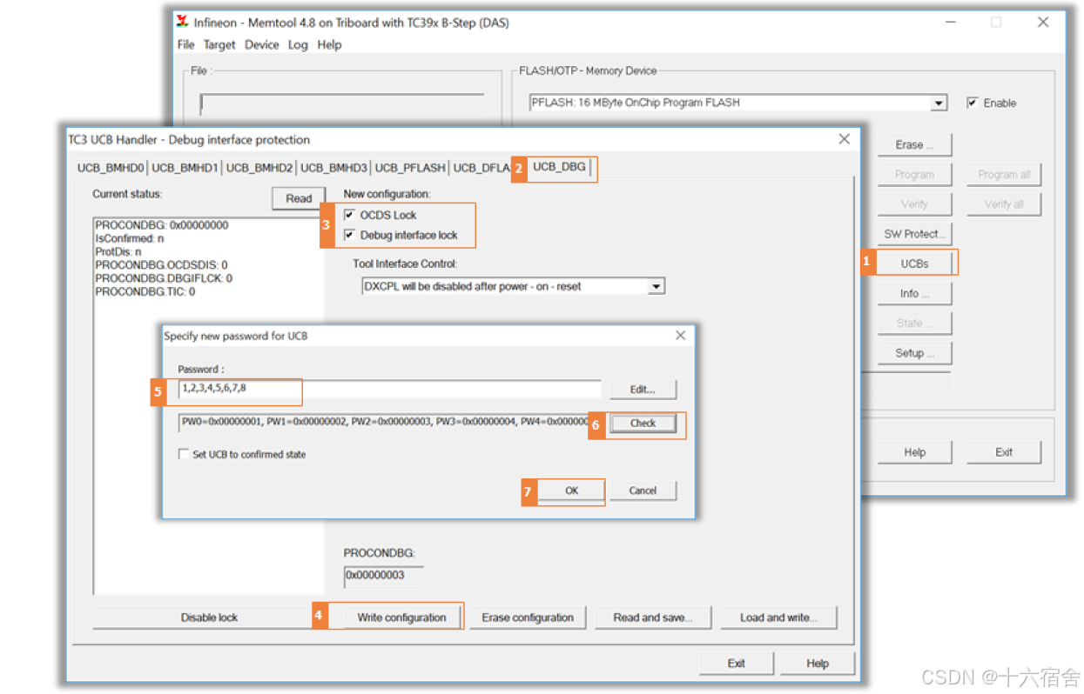Switch to the UCB_BMHD1 tab
Screen dimensions: 1084x694
click(x=185, y=167)
